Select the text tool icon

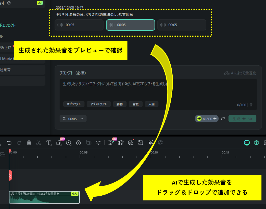point(48,143)
